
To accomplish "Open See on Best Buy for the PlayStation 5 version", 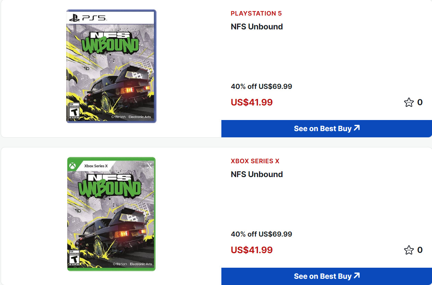I will tap(322, 129).
